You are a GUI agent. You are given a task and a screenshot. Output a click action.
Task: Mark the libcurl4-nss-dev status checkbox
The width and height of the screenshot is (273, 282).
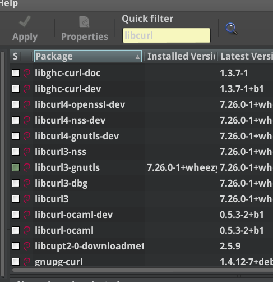[16, 120]
